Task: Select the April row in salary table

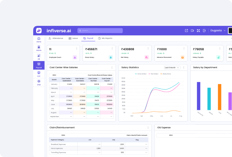Action: 81,96
